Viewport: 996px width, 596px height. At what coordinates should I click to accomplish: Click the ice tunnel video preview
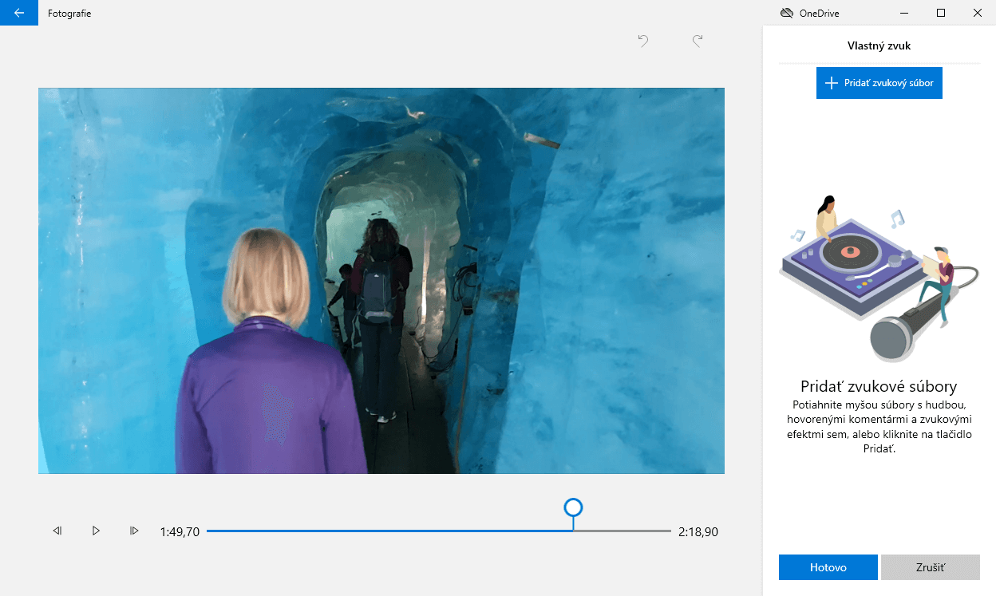[x=381, y=281]
